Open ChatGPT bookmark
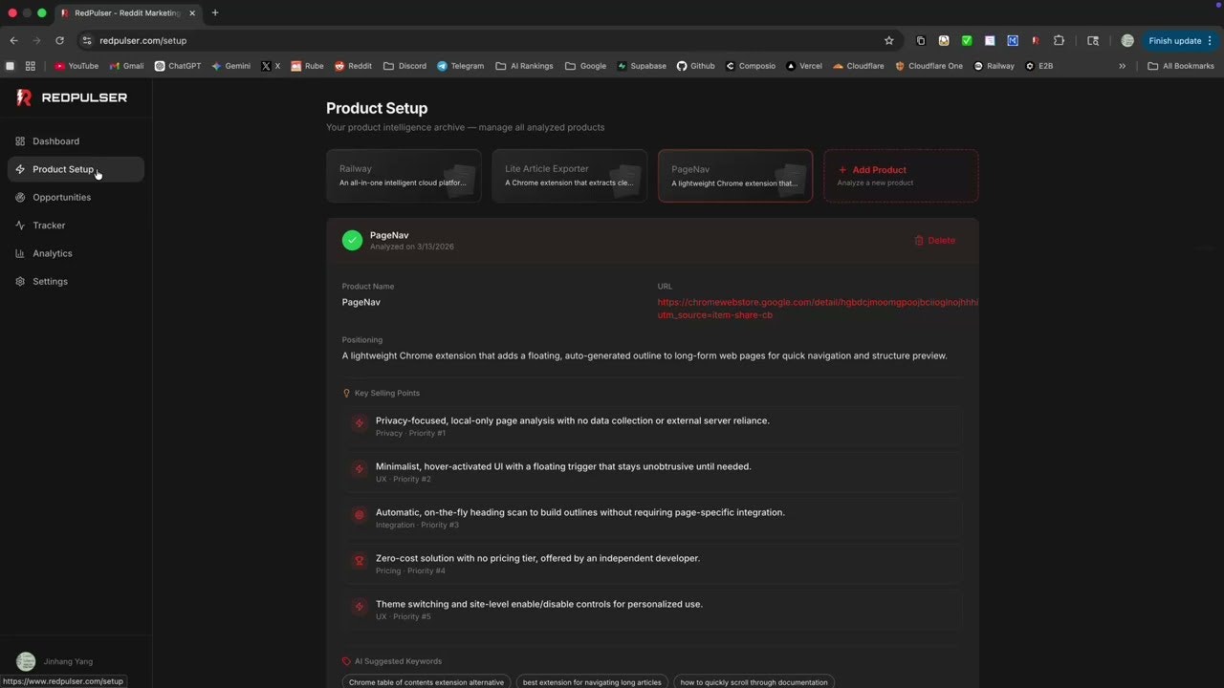The image size is (1224, 688). pos(178,66)
